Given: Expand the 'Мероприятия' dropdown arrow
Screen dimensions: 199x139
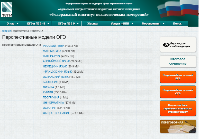Looking at the screenshot, I should [164, 24].
